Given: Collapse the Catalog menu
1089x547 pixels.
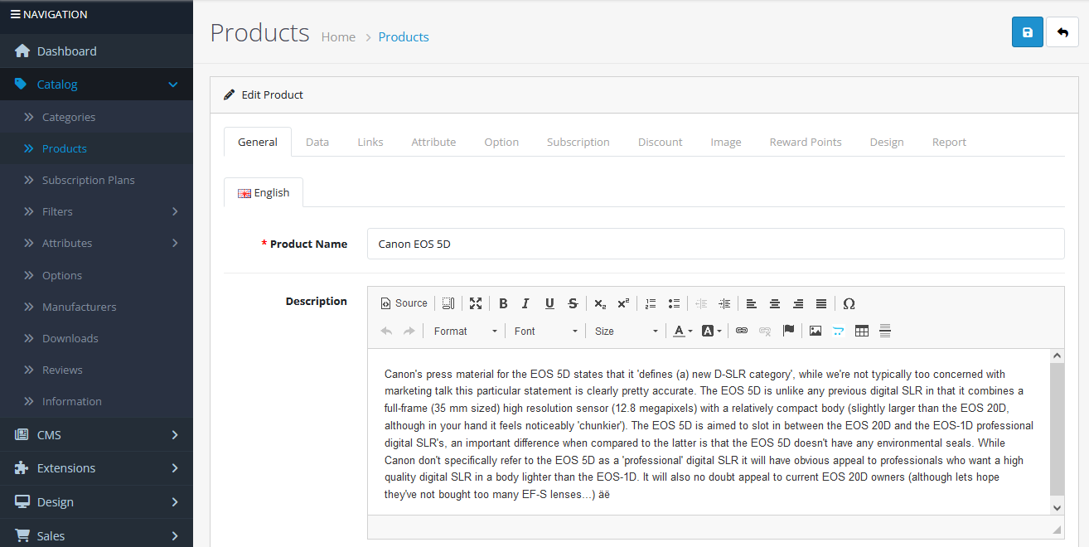Looking at the screenshot, I should coord(96,85).
